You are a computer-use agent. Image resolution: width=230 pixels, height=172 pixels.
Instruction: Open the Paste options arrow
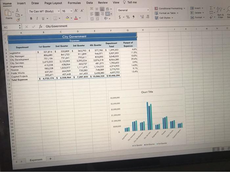13,12
